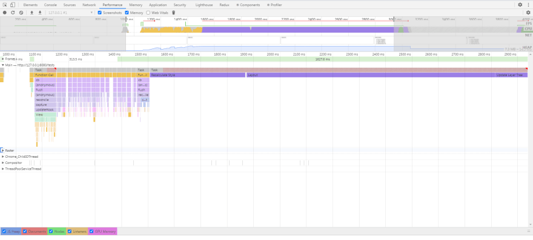The image size is (533, 240).
Task: Open the Redux tab
Action: (224, 5)
